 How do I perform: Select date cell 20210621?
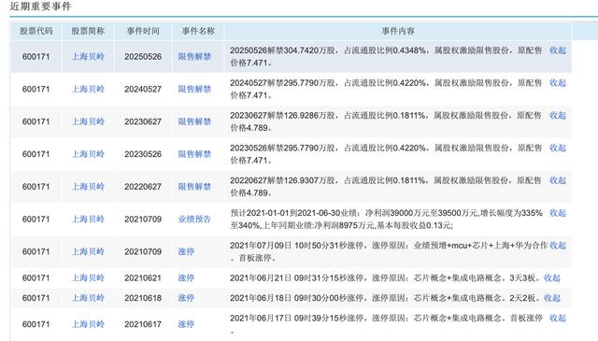(143, 278)
